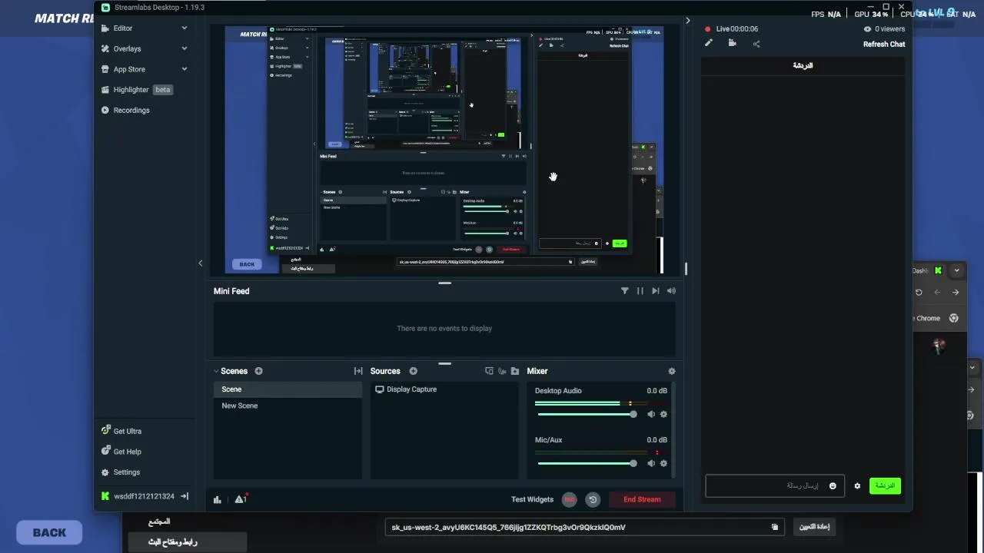Viewport: 984px width, 553px height.
Task: Open performance stats bar chart icon
Action: [x=218, y=499]
